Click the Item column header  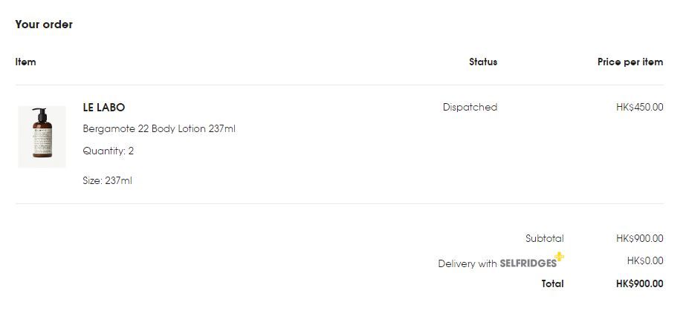point(25,62)
